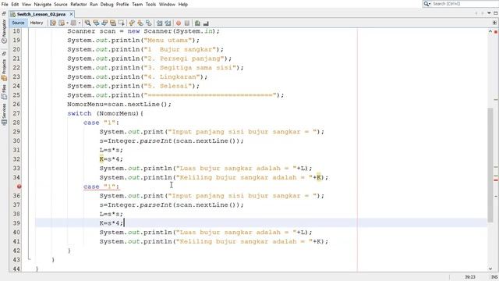Jump to previous bookmark icon

(132, 23)
